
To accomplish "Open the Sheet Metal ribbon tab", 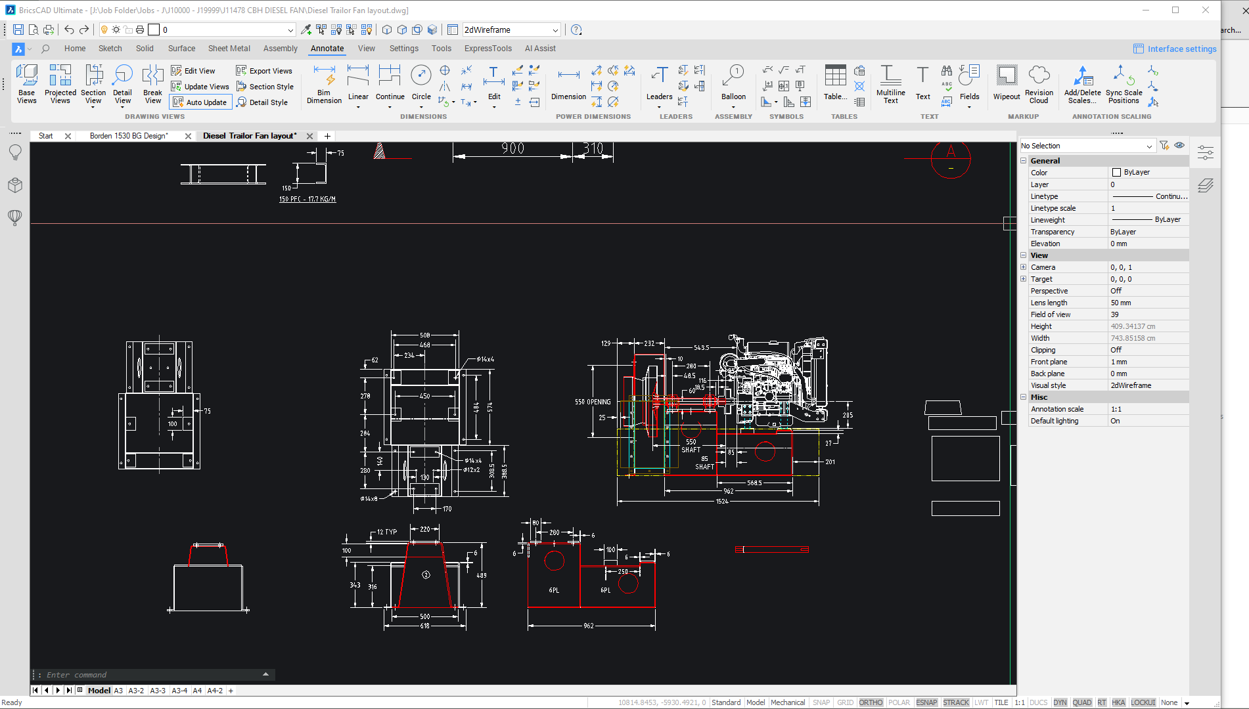I will [x=229, y=49].
